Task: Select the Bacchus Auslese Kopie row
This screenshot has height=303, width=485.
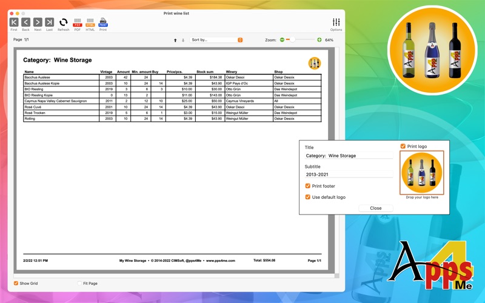Action: [x=172, y=83]
